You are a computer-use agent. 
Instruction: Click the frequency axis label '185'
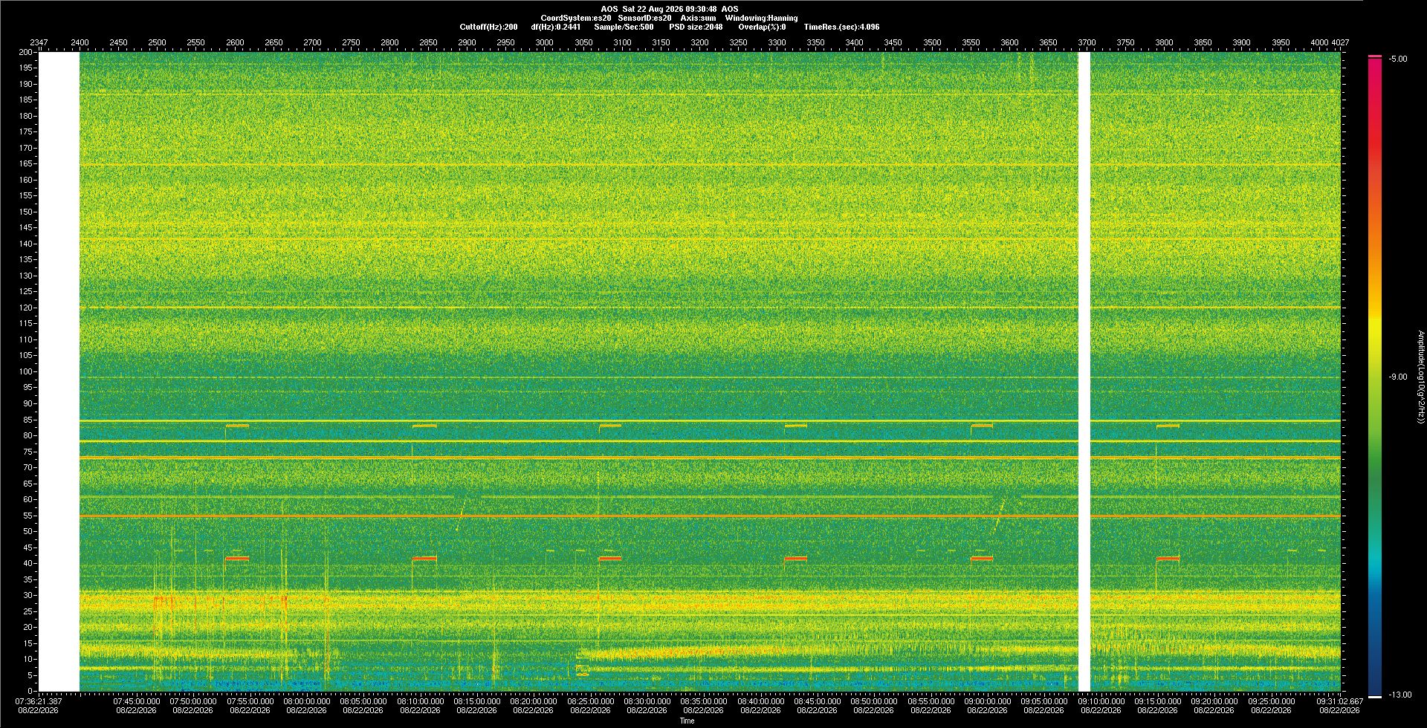click(26, 100)
